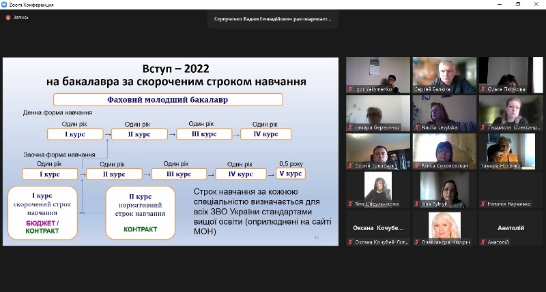Click the Zoom app icon in title bar
The height and width of the screenshot is (292, 546).
(4, 5)
